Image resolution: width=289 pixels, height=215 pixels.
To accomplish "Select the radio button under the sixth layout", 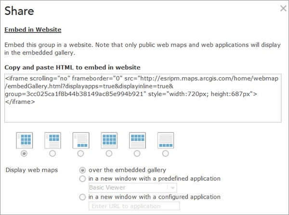I will [166, 153].
